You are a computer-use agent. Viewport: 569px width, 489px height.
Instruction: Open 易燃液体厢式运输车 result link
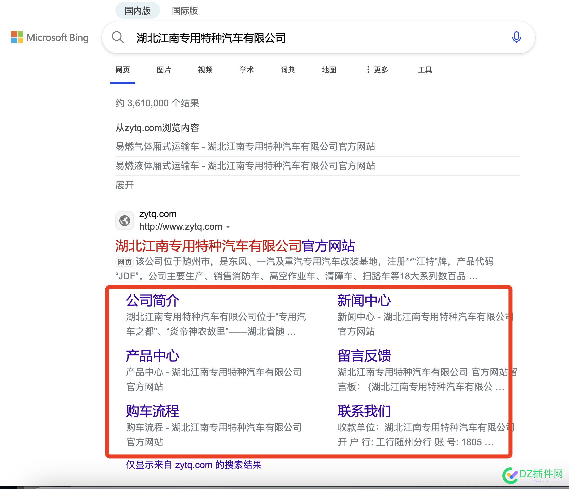coord(245,166)
